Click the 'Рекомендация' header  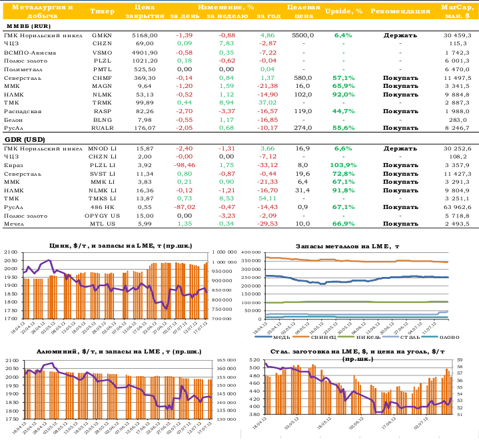coord(400,11)
